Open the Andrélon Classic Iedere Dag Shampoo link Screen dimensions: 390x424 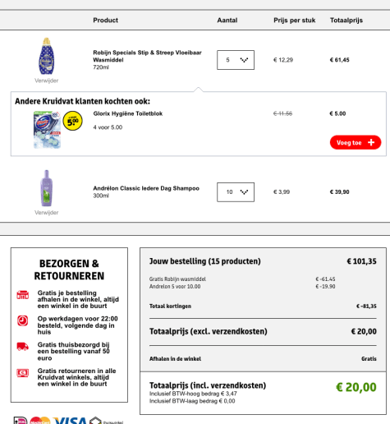coord(146,188)
